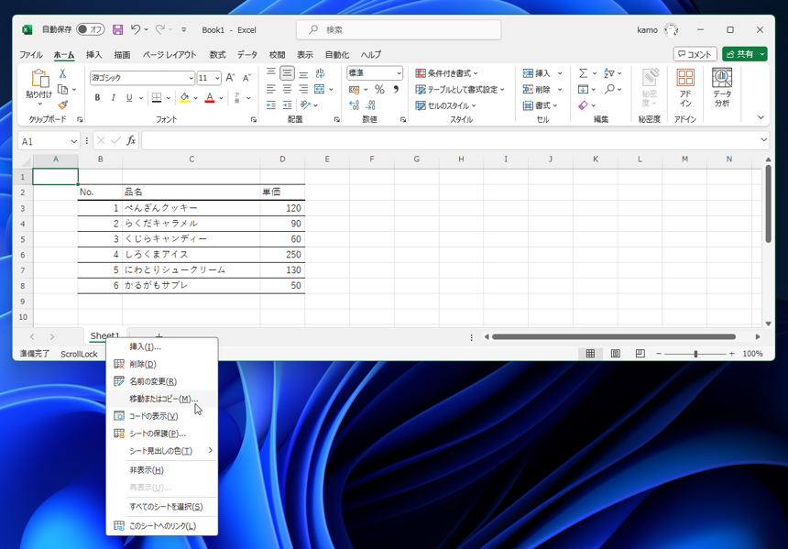Open the 数式 ribbon tab
788x549 pixels.
click(217, 54)
